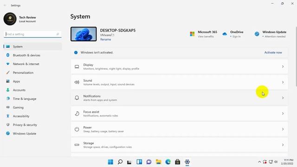Image resolution: width=297 pixels, height=167 pixels.
Task: Click the info icon beside activation message
Action: pos(76,52)
